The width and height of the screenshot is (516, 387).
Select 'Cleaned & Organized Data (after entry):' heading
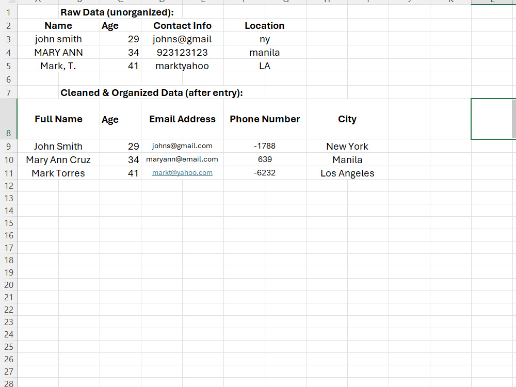pyautogui.click(x=151, y=93)
